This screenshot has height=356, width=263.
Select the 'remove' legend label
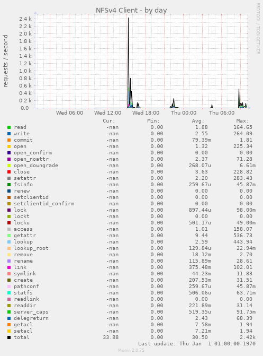[23, 255]
